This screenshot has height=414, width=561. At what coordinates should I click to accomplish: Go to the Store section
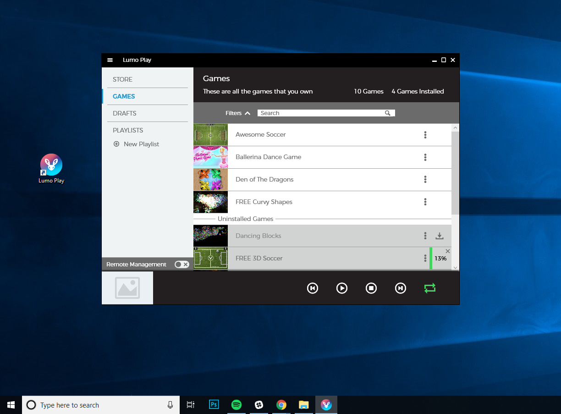pos(122,79)
